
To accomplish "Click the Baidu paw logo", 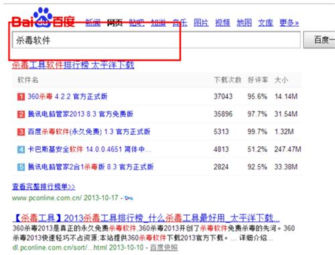I will pos(43,18).
